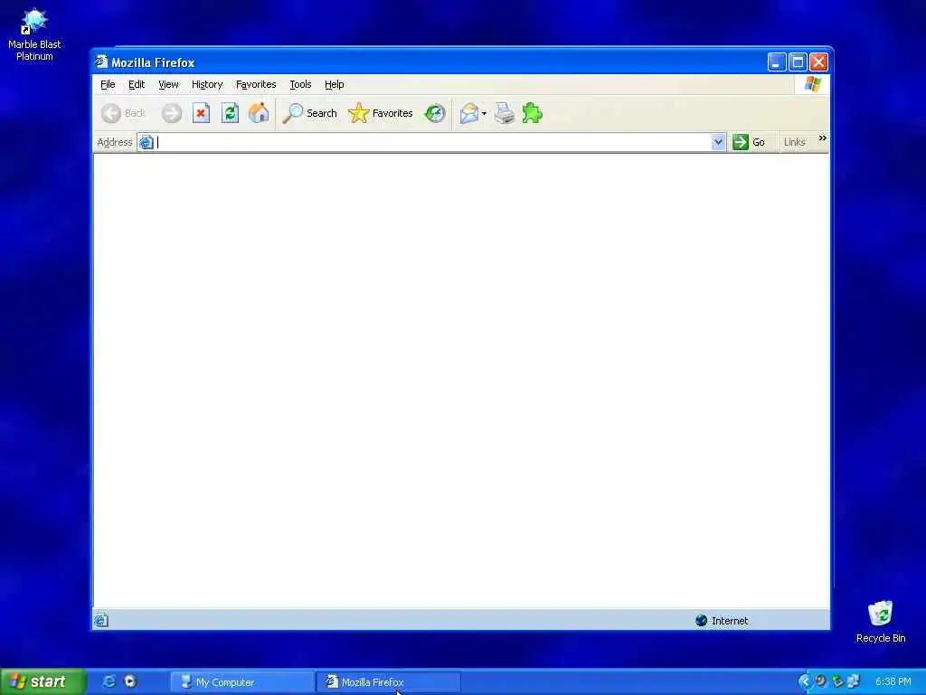The image size is (926, 695).
Task: Refresh the page with the green arrows icon
Action: tap(230, 113)
